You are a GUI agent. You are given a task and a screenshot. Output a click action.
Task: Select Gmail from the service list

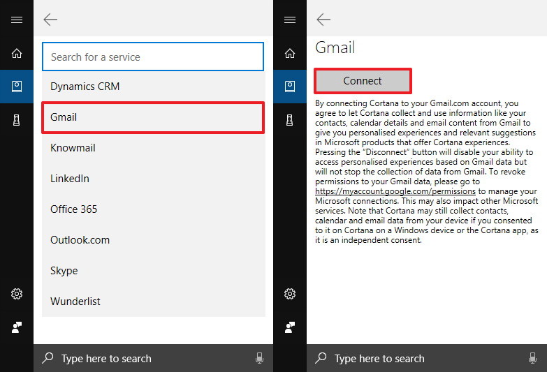[153, 117]
